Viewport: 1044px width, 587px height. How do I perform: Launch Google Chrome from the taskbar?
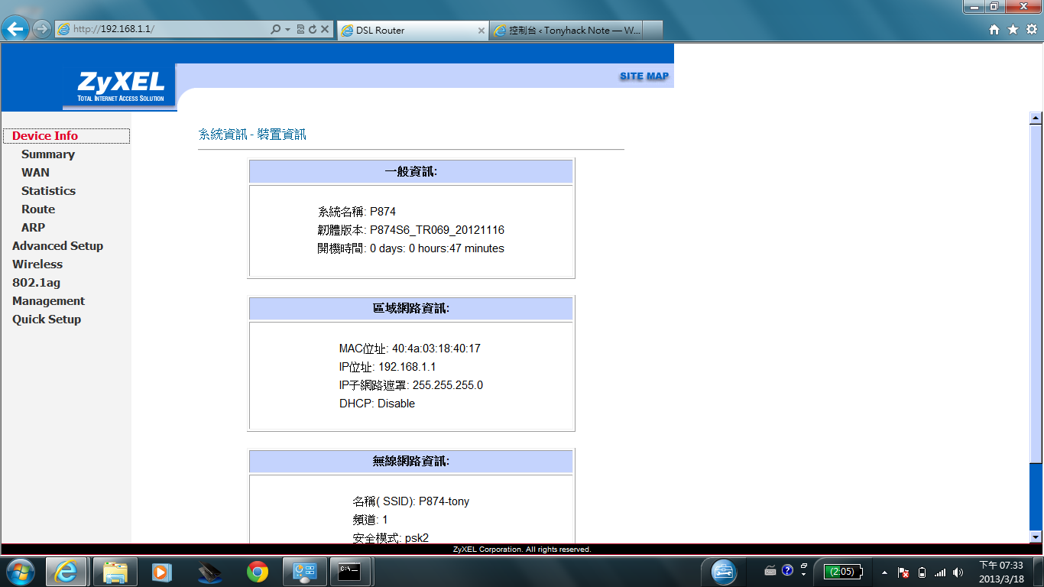pyautogui.click(x=258, y=572)
